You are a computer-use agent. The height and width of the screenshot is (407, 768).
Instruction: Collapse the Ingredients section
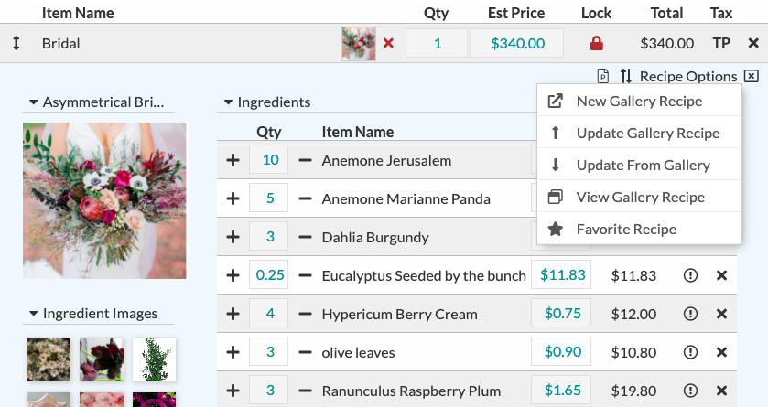[228, 102]
